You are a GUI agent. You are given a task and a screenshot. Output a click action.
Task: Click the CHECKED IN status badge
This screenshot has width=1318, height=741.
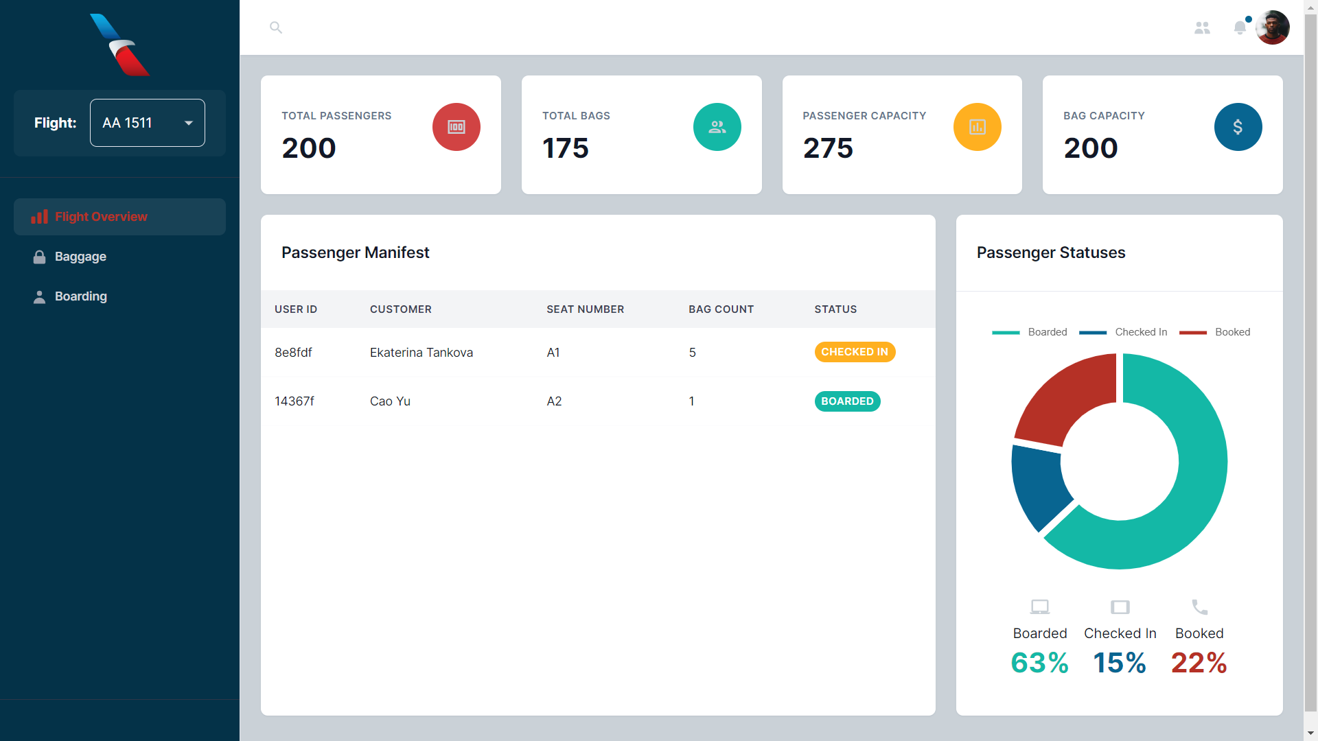click(x=855, y=352)
